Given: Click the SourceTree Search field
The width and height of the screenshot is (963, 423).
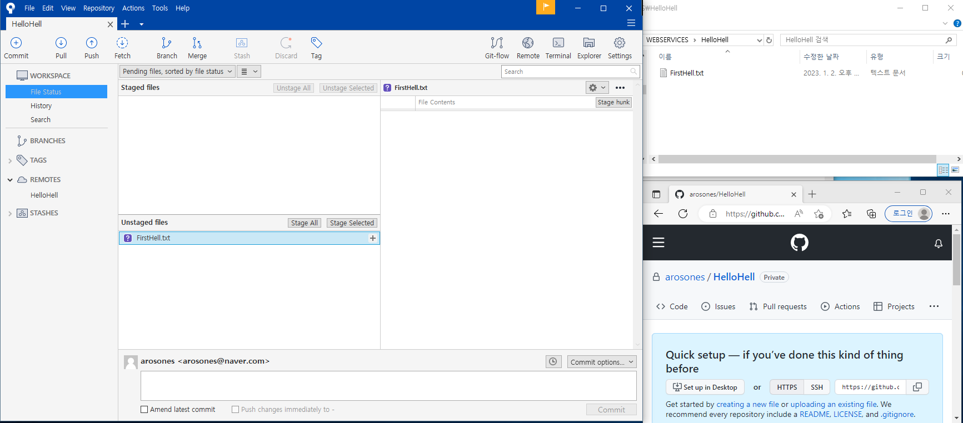Looking at the screenshot, I should [571, 72].
